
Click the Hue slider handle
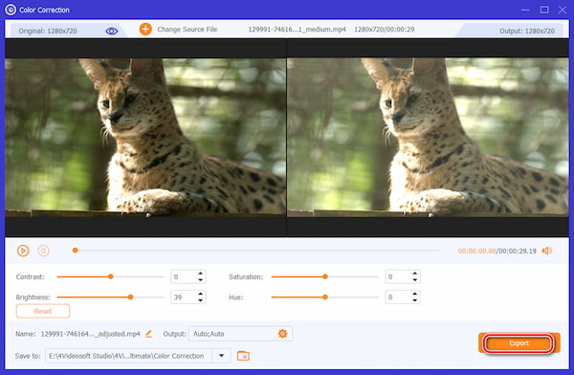325,297
